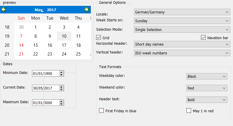Open the Horizontal Header dropdown
Image resolution: width=233 pixels, height=126 pixels.
tap(182, 44)
